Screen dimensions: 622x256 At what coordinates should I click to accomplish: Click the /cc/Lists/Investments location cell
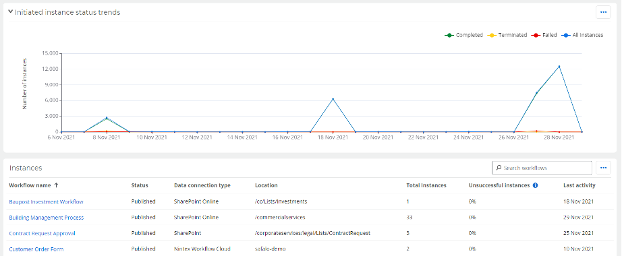[x=281, y=201]
